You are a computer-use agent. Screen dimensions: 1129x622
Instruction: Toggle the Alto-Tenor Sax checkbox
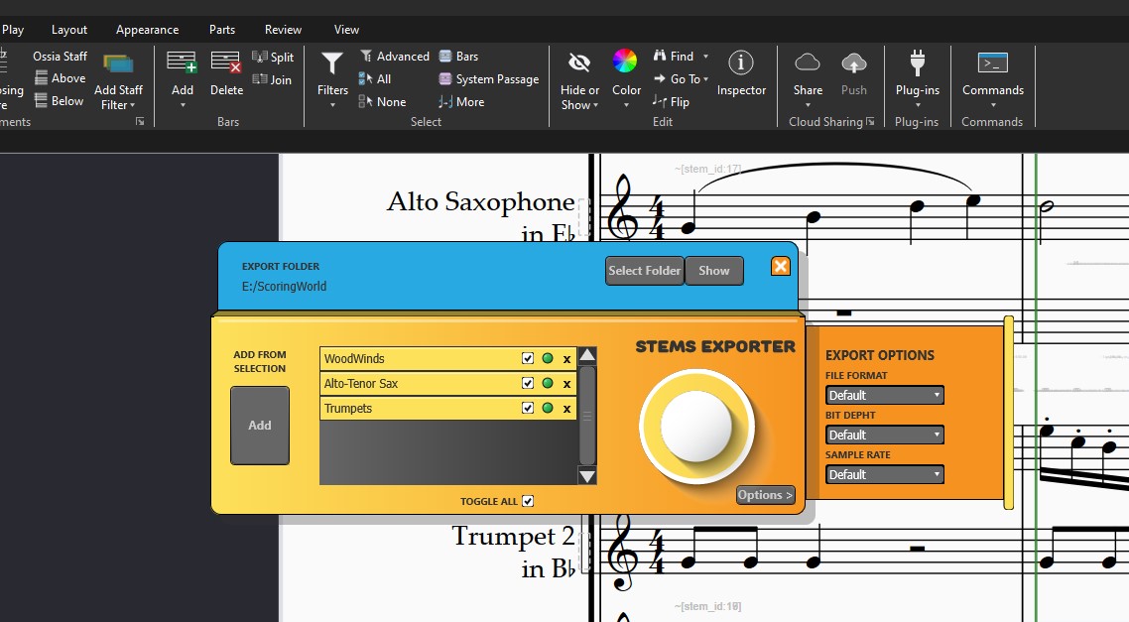click(528, 384)
